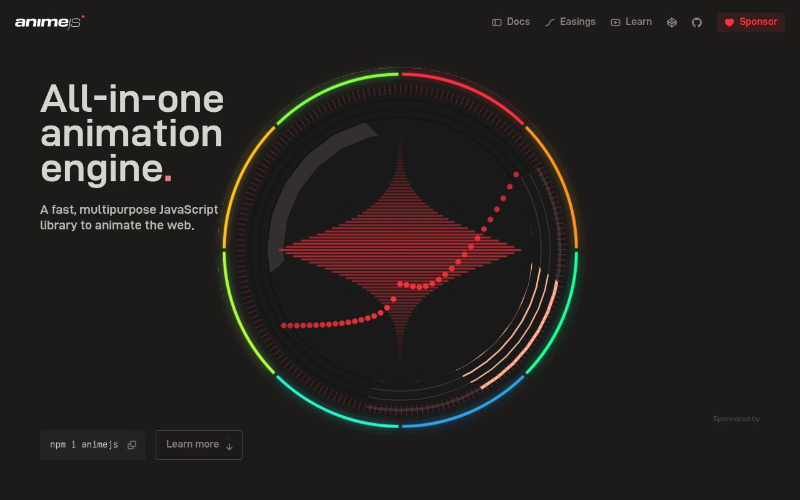Open the Learn menu item
Screen dimensions: 800x500
click(638, 22)
